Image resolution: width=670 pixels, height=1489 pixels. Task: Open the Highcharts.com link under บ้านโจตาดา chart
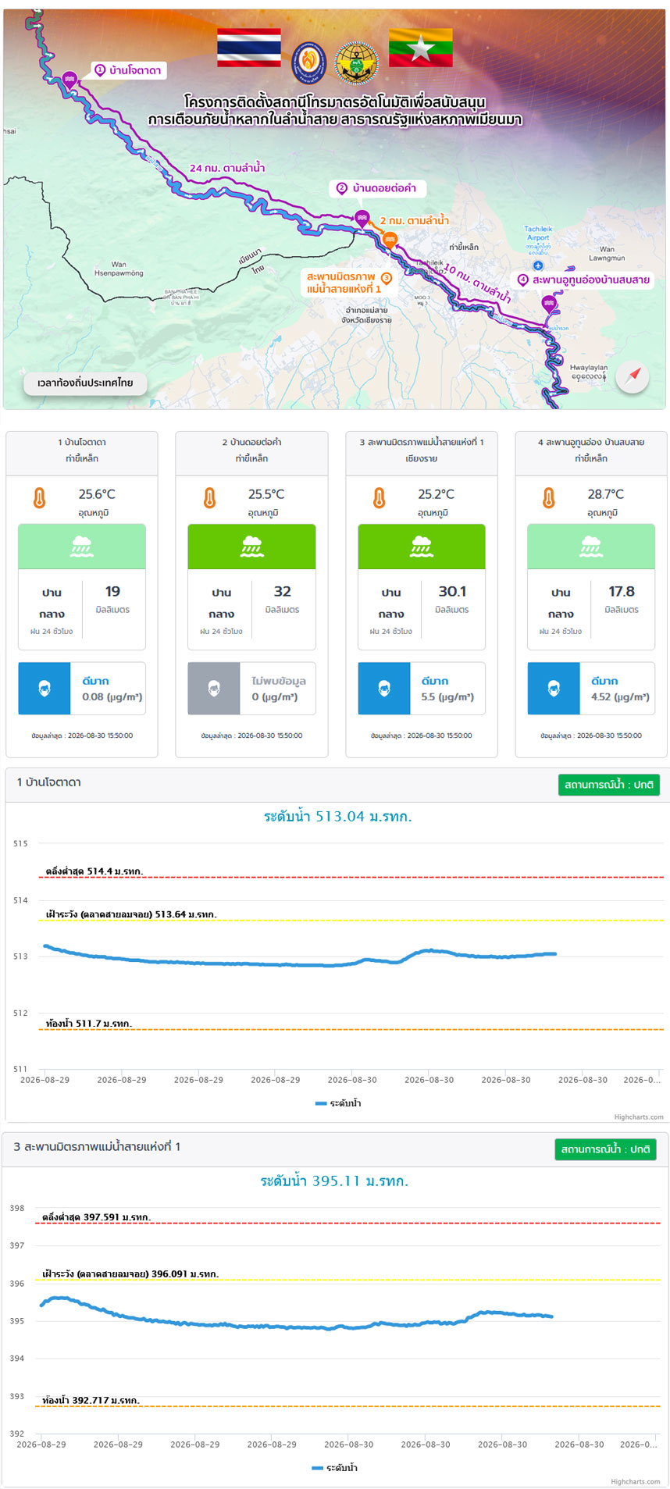(639, 1117)
